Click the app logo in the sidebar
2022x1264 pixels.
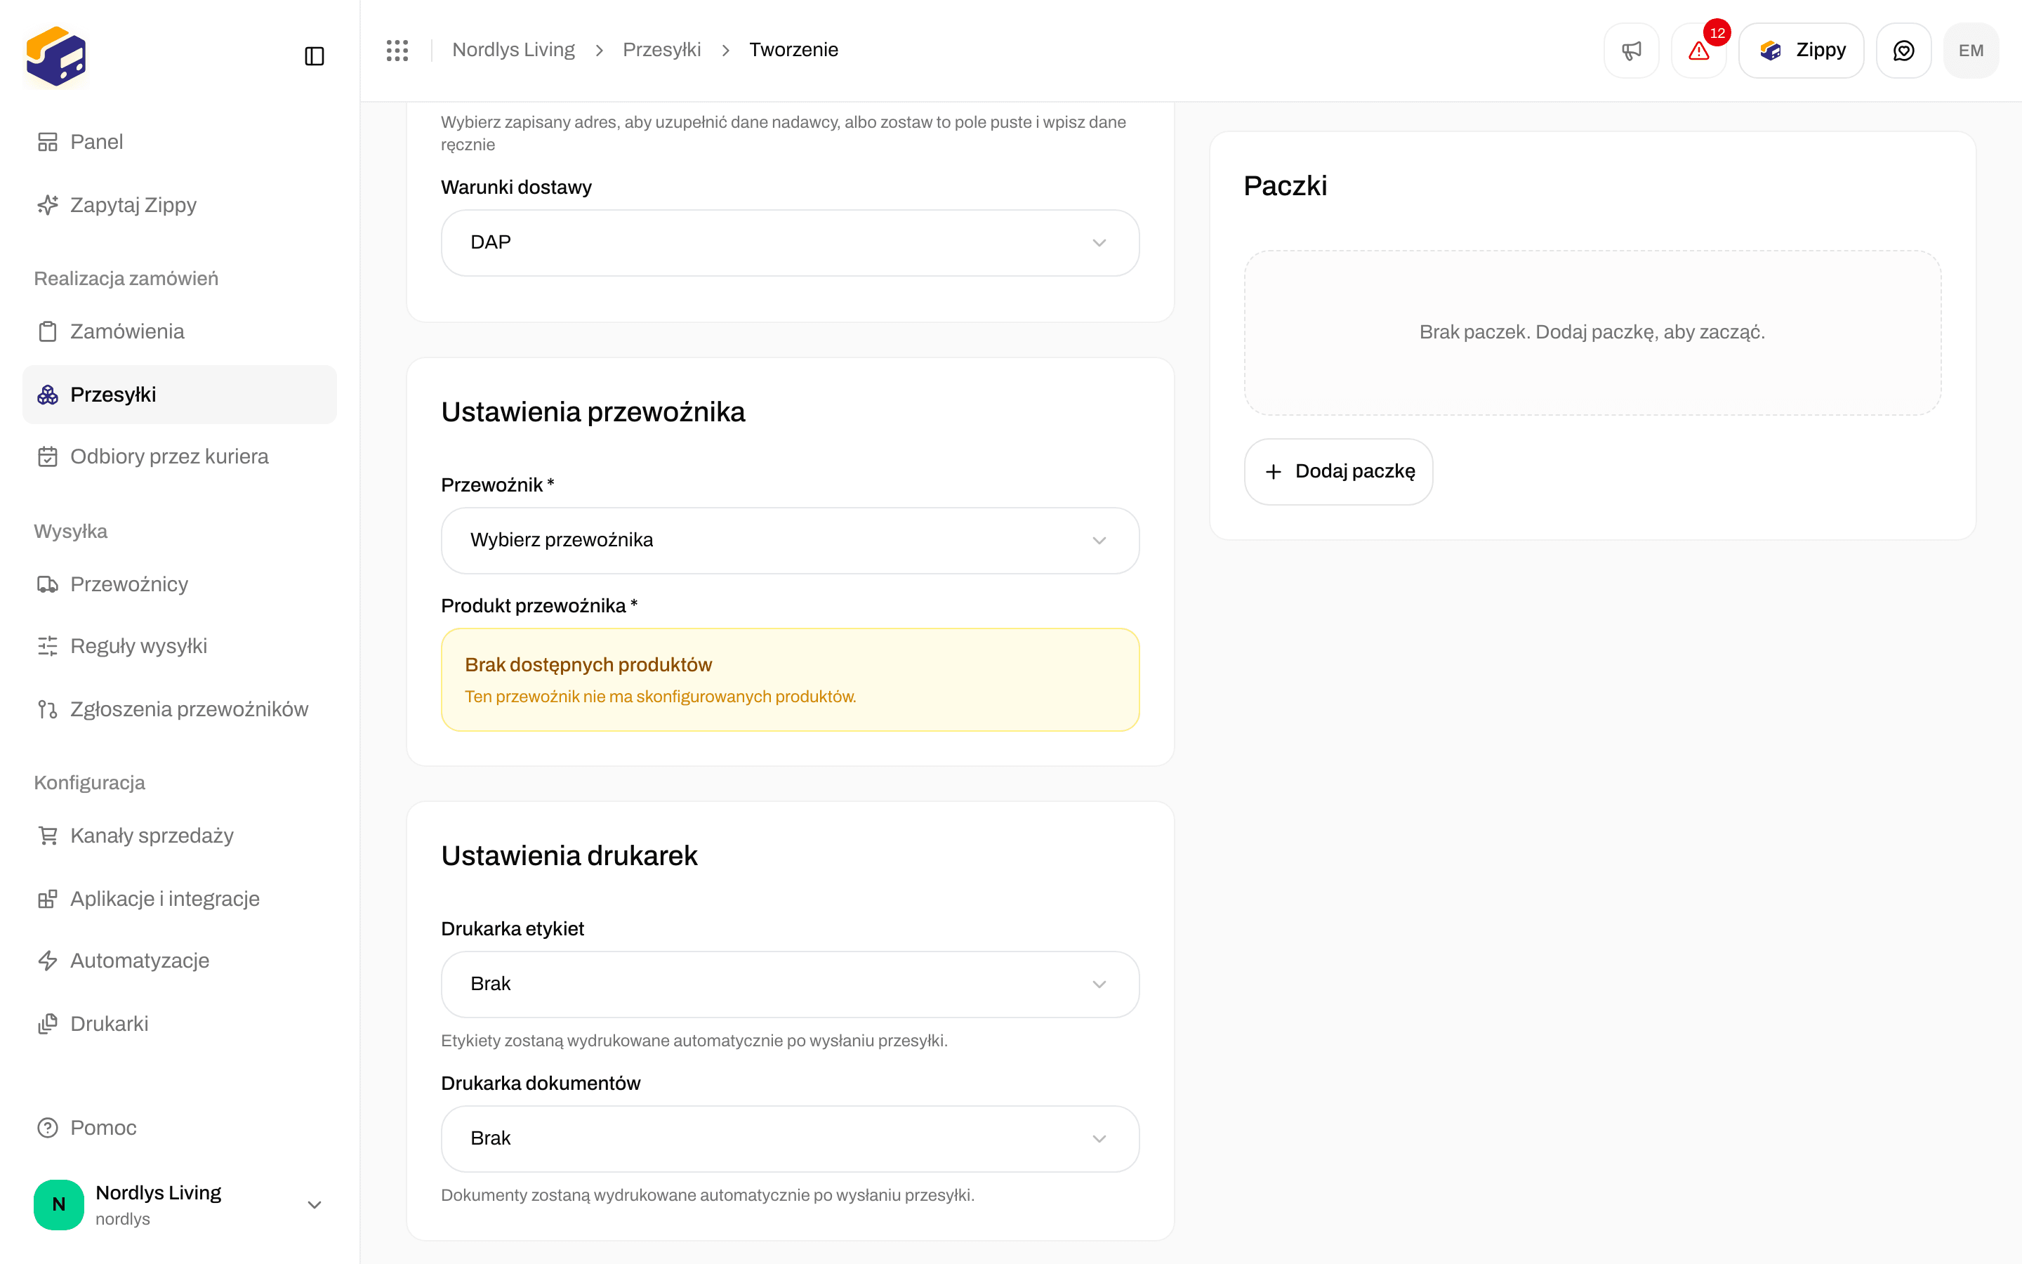(56, 56)
